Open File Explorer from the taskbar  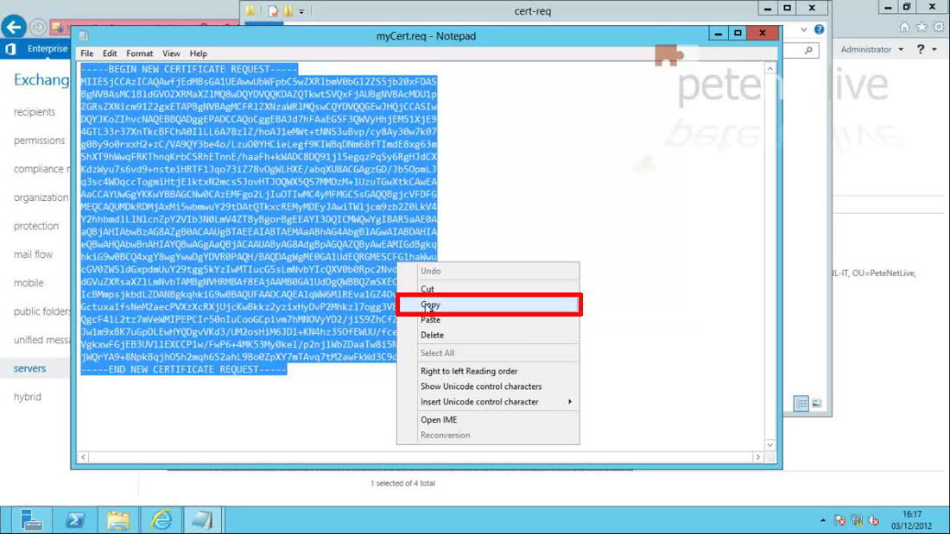pos(118,520)
